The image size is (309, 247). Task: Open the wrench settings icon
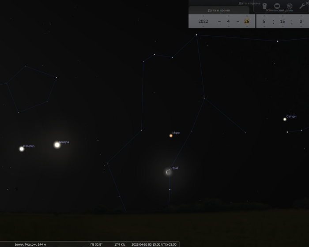pyautogui.click(x=301, y=6)
